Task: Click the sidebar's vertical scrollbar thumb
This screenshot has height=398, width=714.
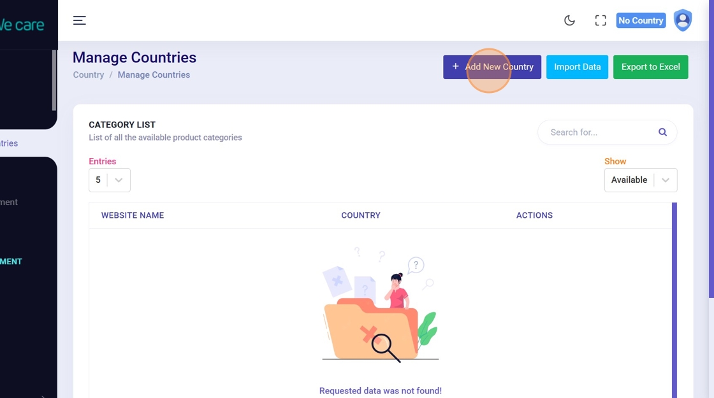Action: point(54,80)
